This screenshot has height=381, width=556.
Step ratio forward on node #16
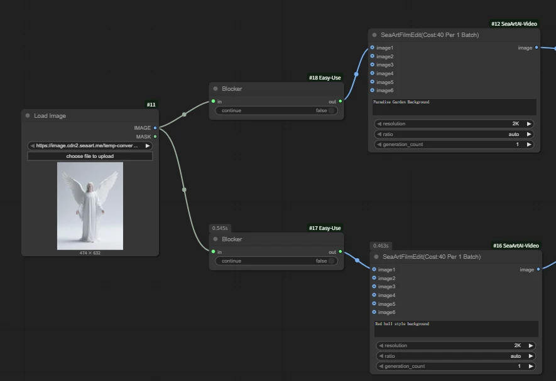point(531,356)
